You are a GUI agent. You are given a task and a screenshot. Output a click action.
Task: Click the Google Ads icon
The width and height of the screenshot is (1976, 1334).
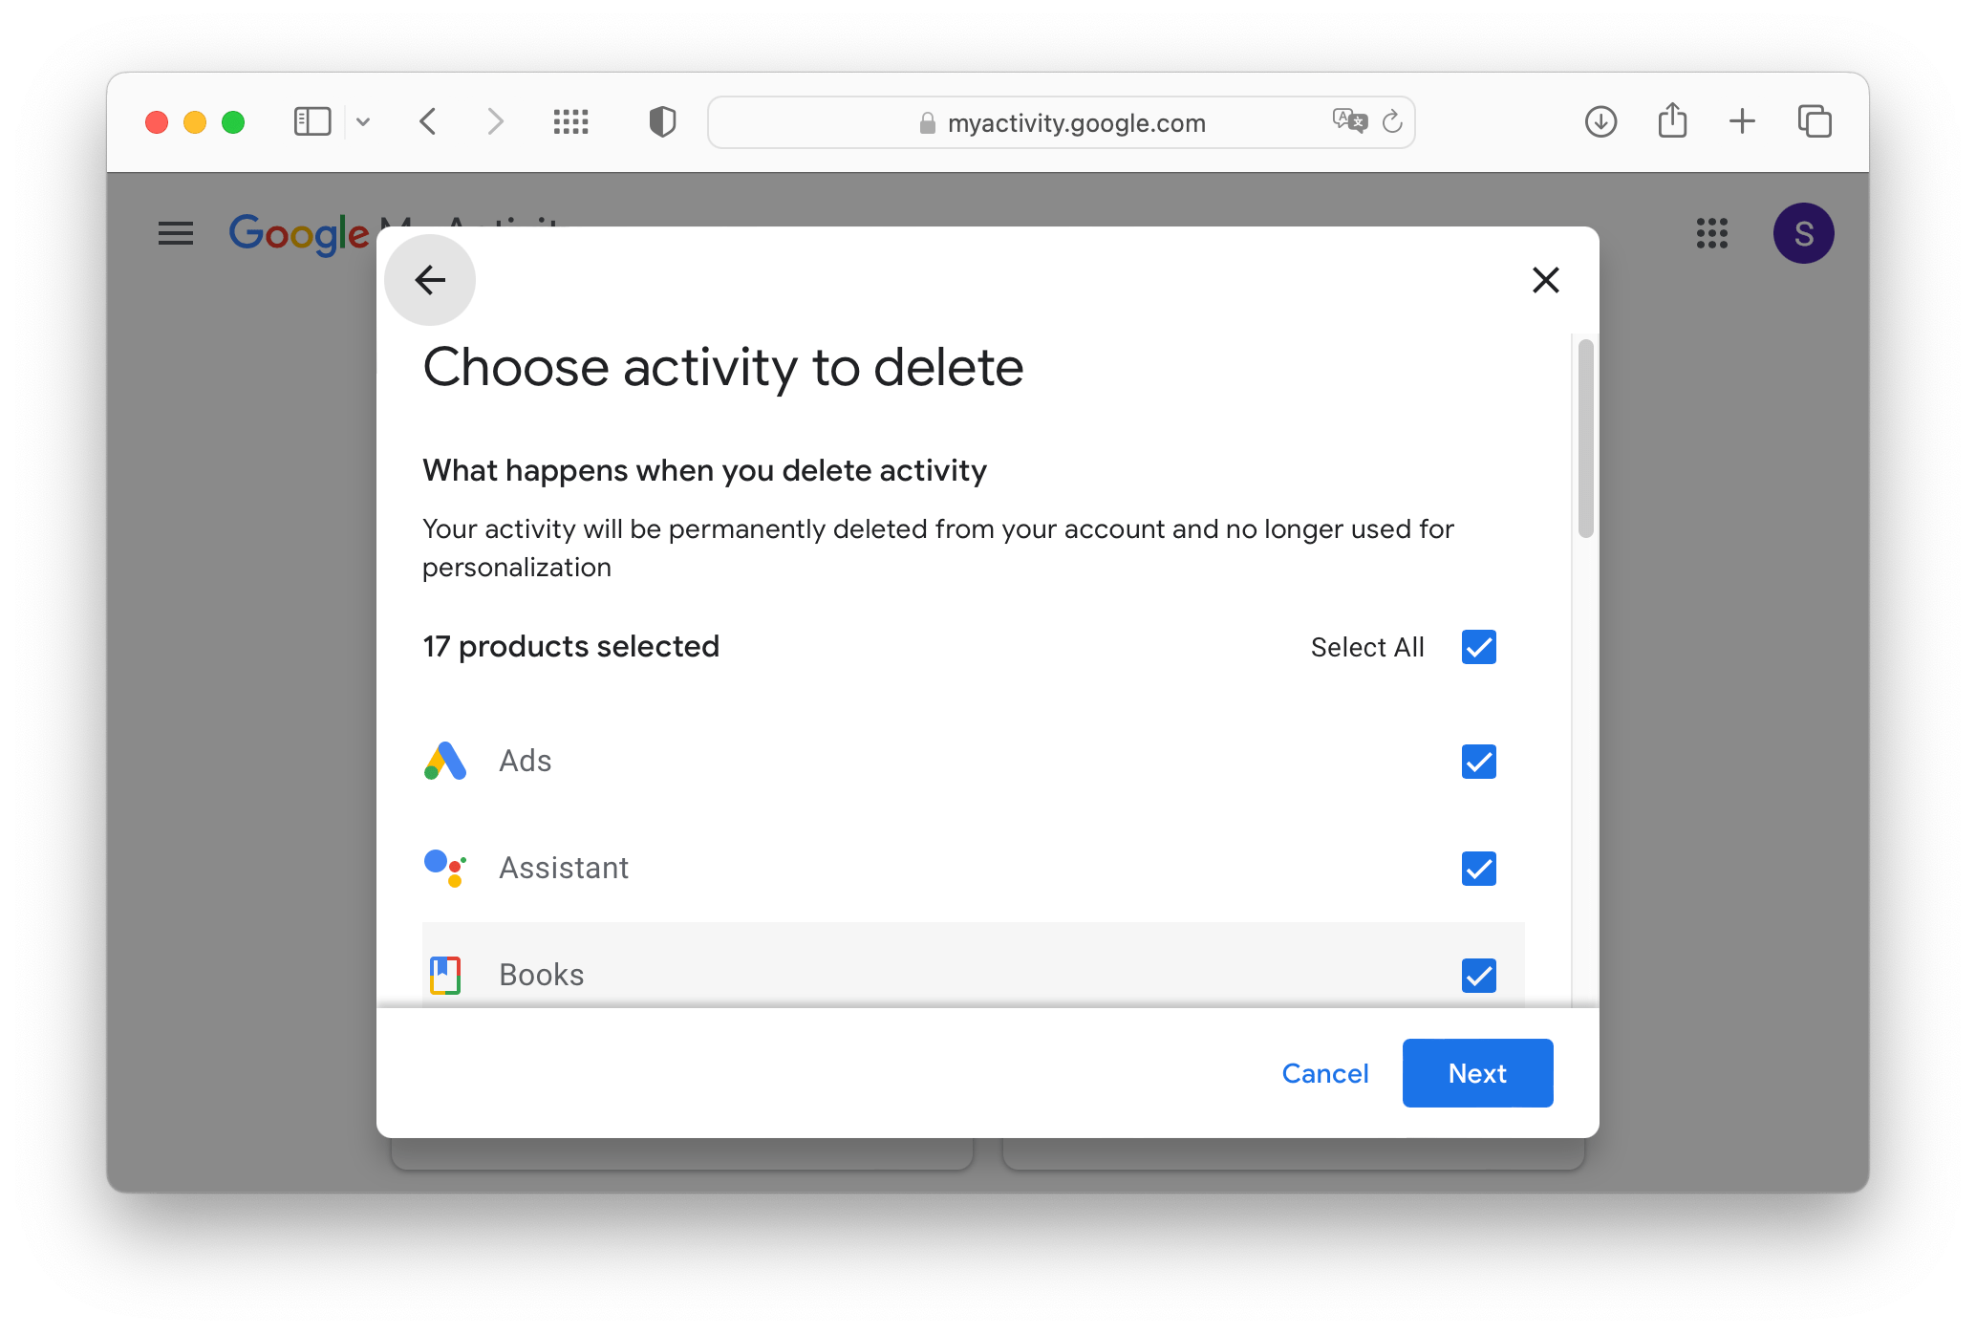(x=445, y=760)
